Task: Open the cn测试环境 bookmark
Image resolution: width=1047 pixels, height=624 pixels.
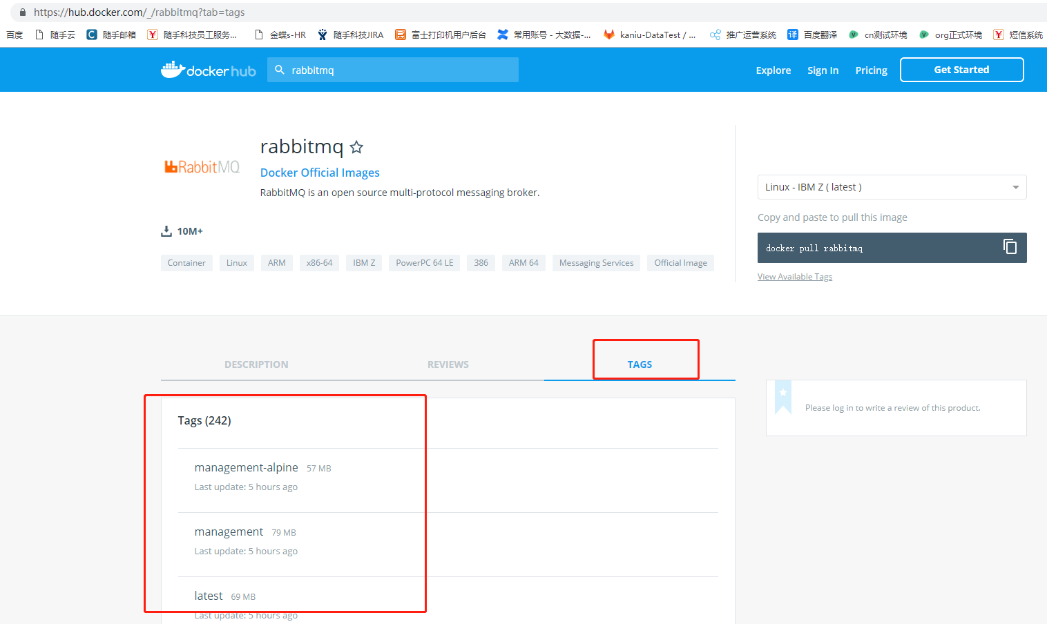Action: (x=878, y=35)
